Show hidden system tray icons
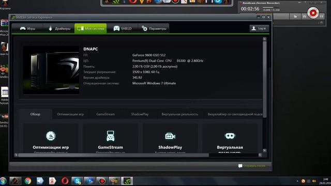 297,181
